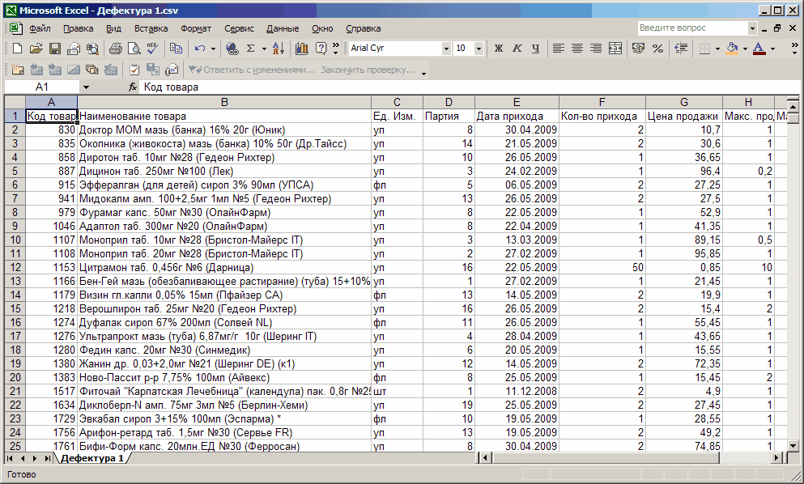Apply the fill color paint bucket
Viewport: 804px width, 484px height.
click(732, 49)
